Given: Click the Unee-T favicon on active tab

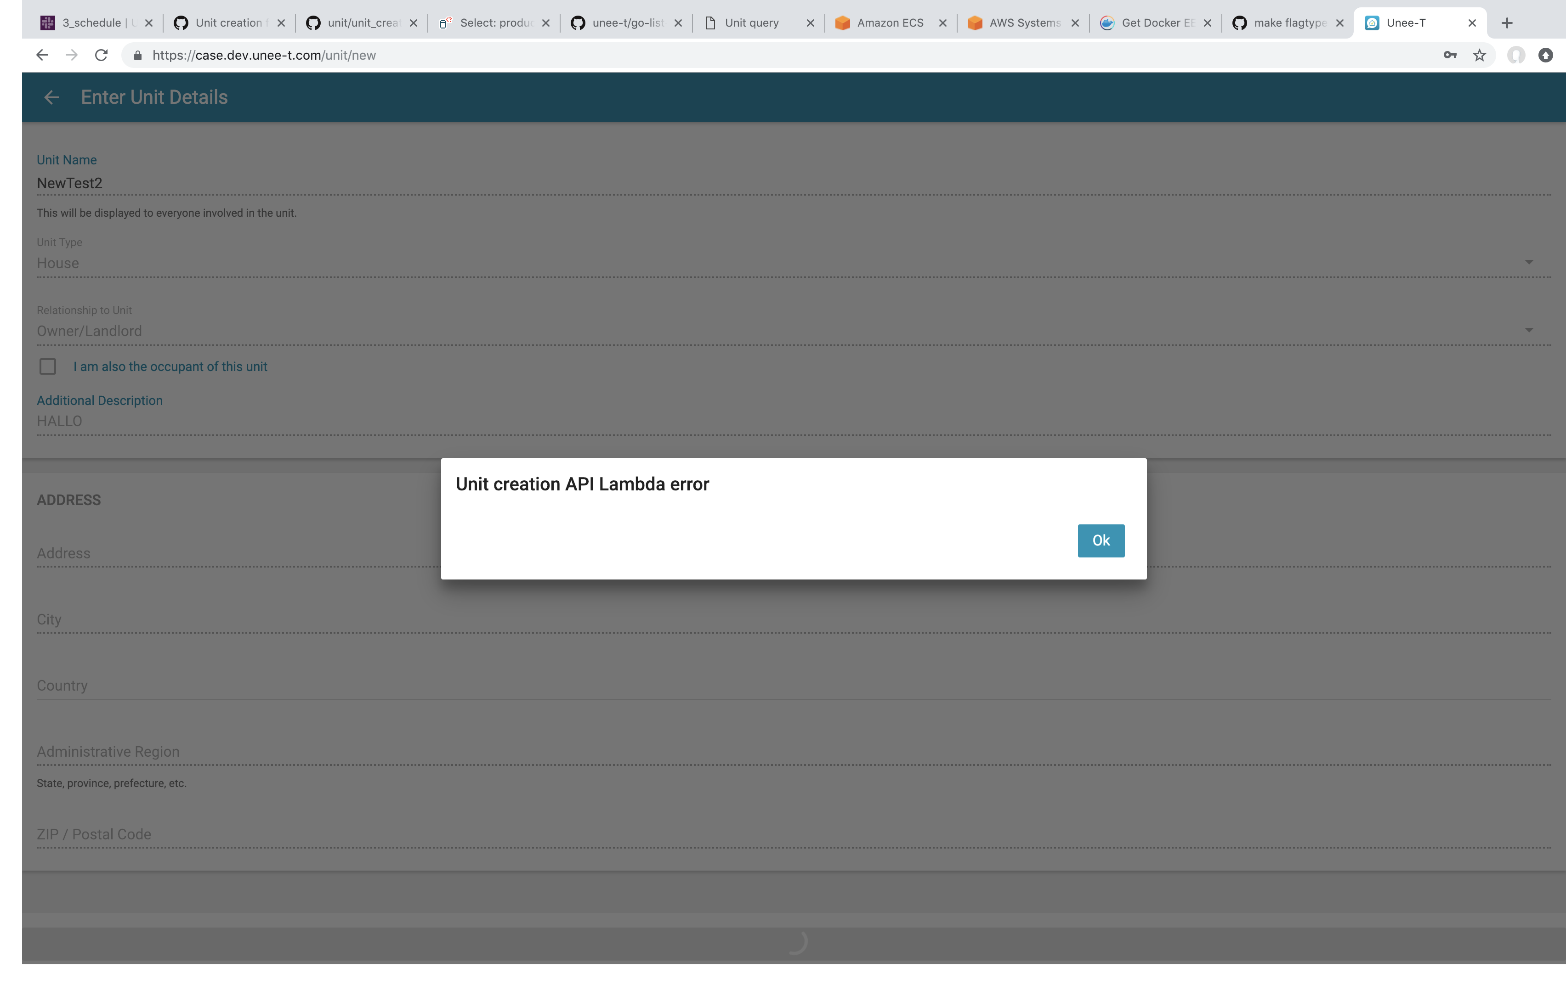Looking at the screenshot, I should coord(1372,22).
